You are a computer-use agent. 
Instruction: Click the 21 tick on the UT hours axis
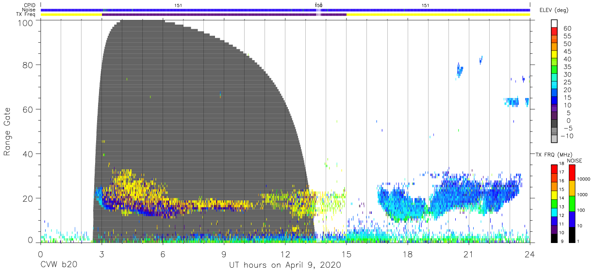click(468, 254)
